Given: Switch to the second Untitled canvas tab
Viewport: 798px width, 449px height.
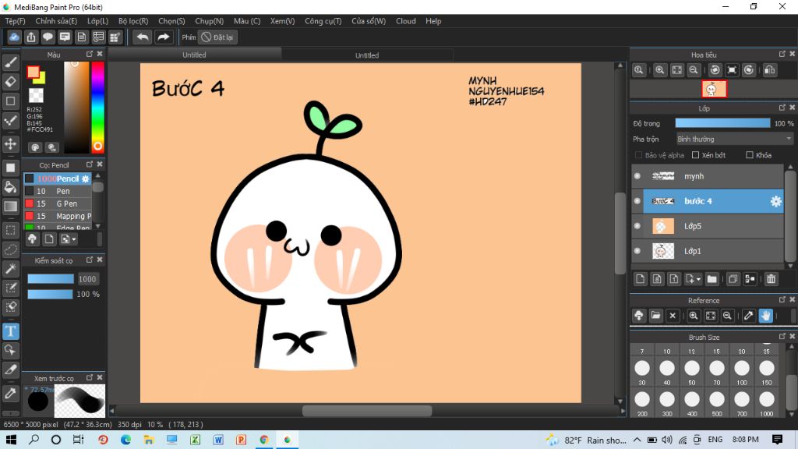Looking at the screenshot, I should (x=367, y=55).
